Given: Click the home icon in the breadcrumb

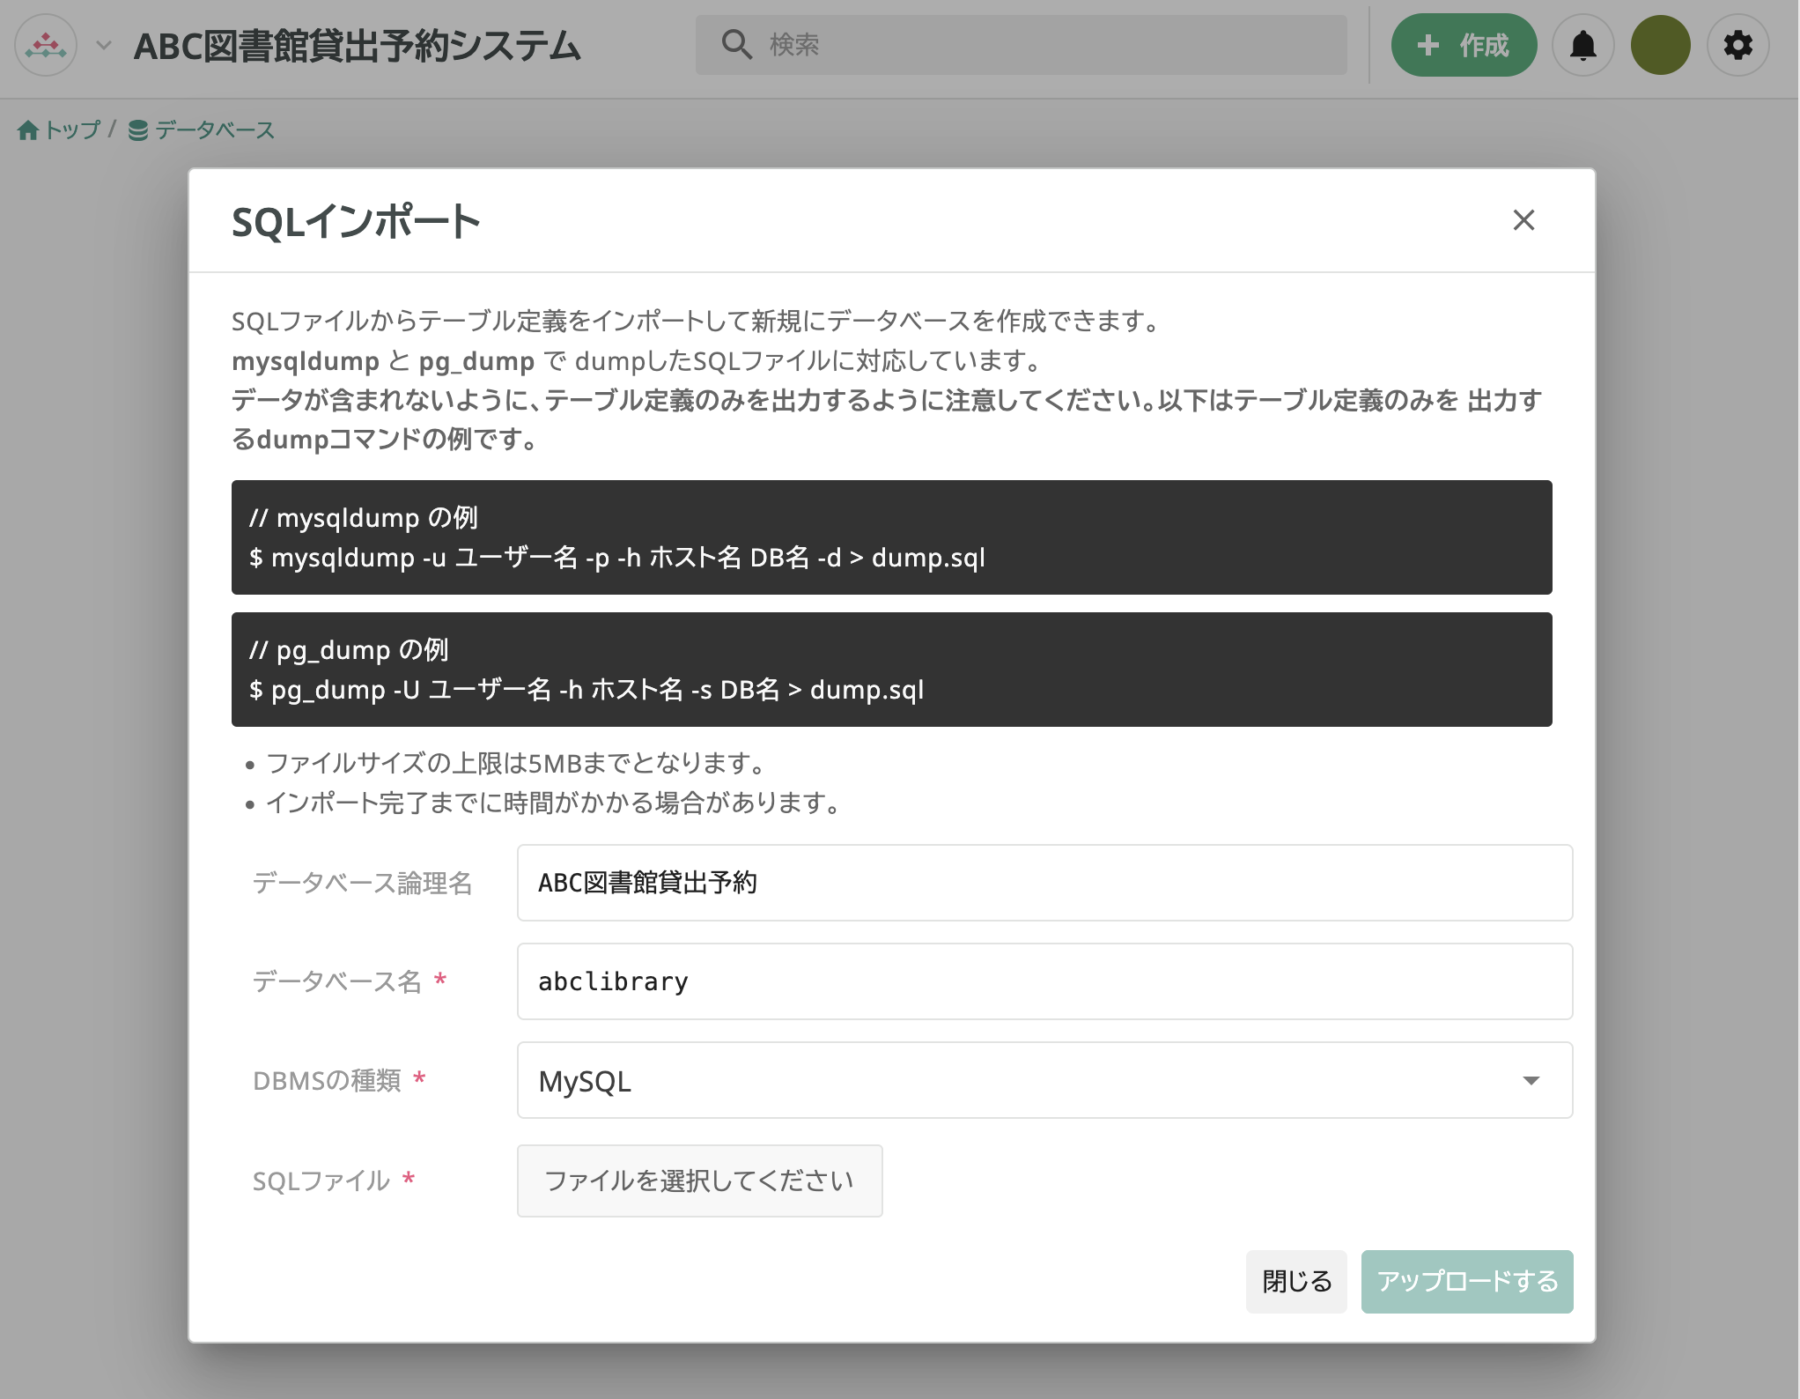Looking at the screenshot, I should tap(27, 130).
